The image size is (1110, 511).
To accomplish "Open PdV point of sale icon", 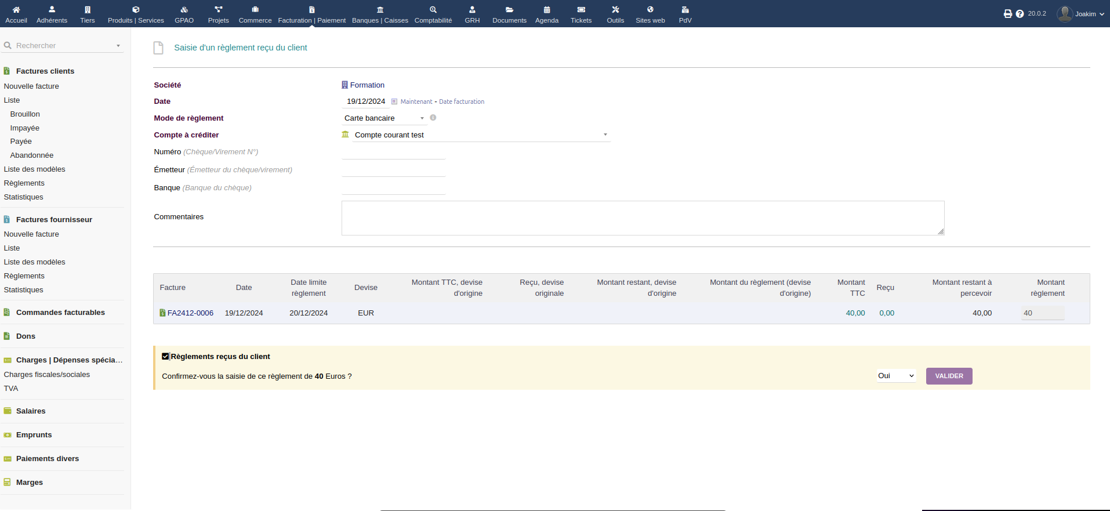I will [685, 9].
